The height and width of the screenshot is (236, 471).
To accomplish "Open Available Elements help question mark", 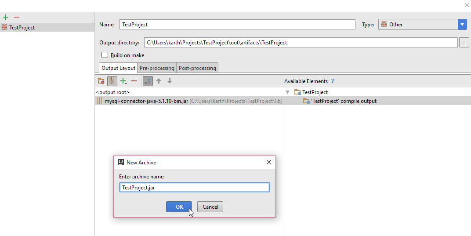I will pyautogui.click(x=333, y=81).
